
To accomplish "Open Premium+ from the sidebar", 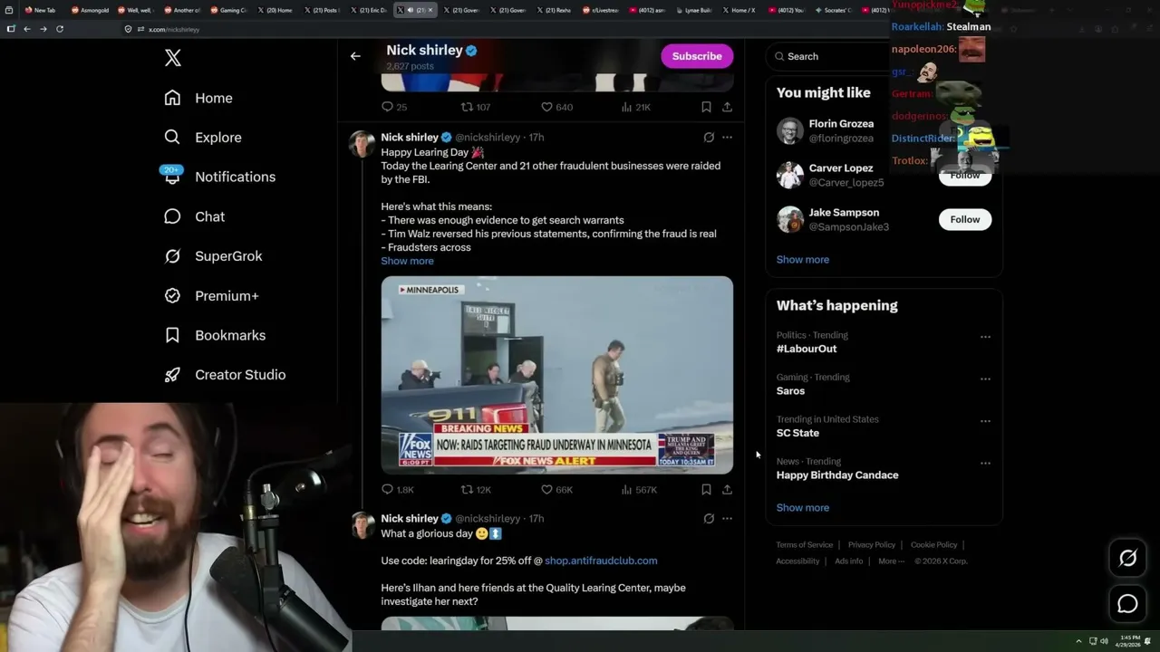I will coord(211,295).
